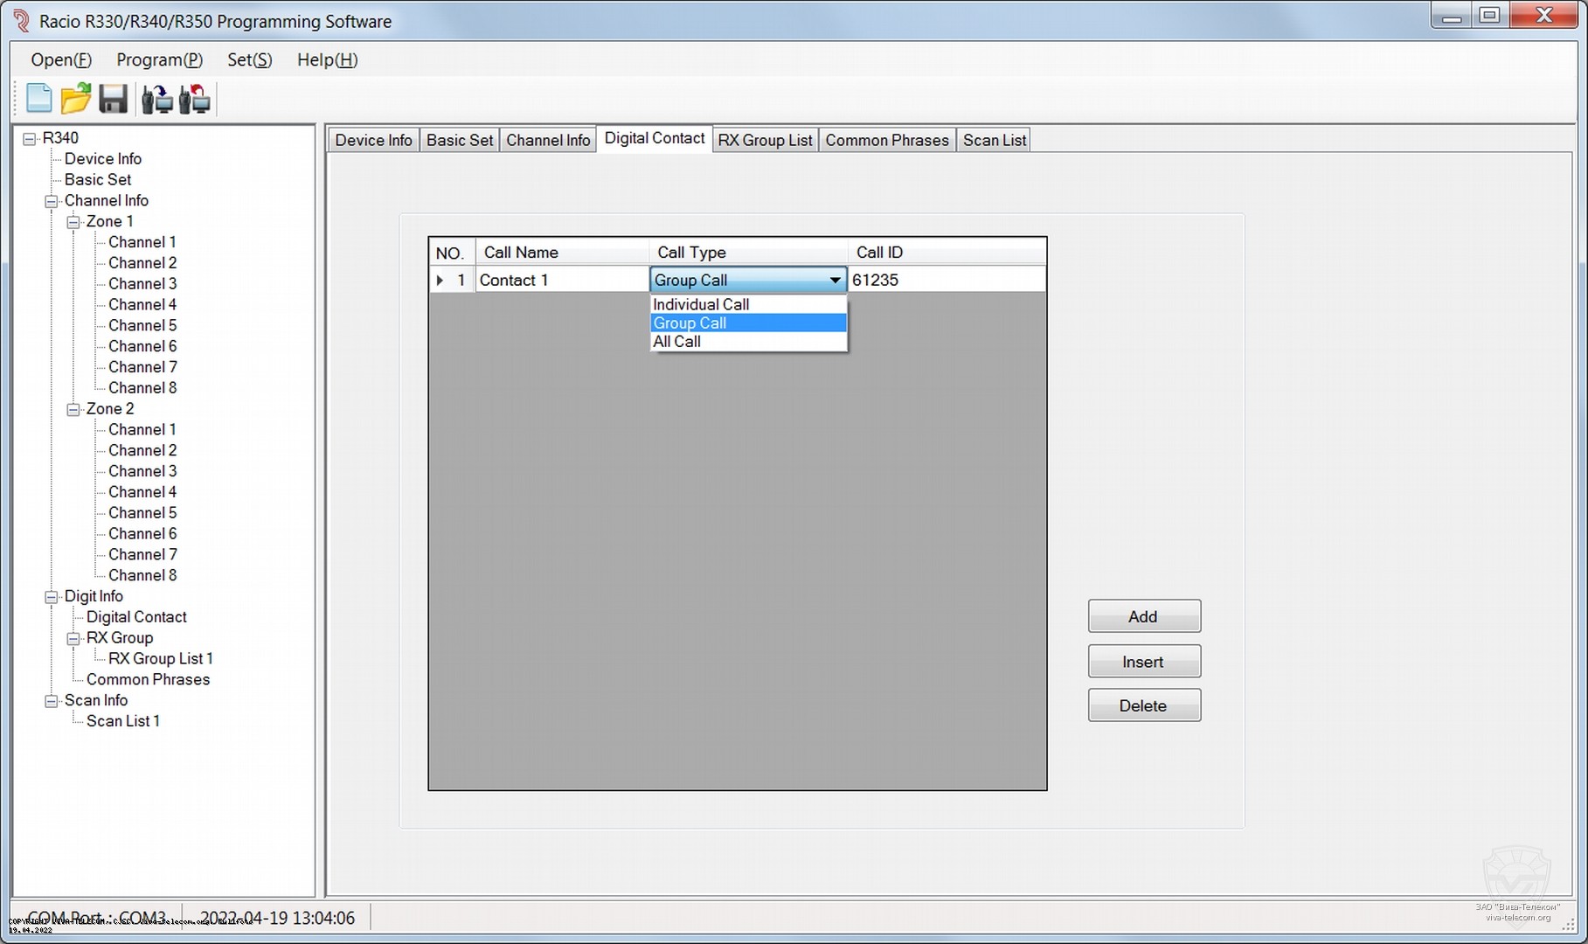
Task: Open the Program(P) menu
Action: (x=159, y=59)
